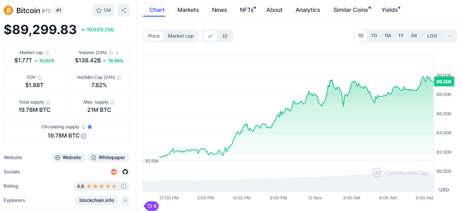Toggle LOG scale on chart

432,36
